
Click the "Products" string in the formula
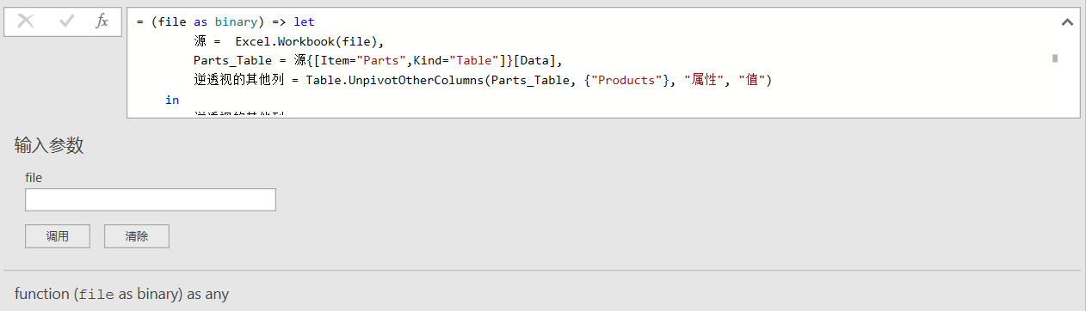point(625,81)
